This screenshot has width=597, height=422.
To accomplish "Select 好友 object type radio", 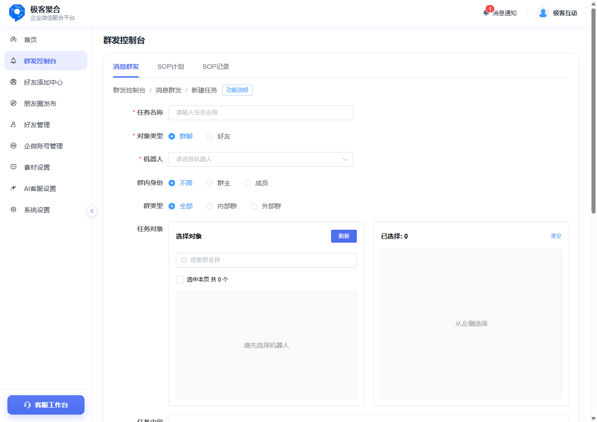I will pos(210,136).
